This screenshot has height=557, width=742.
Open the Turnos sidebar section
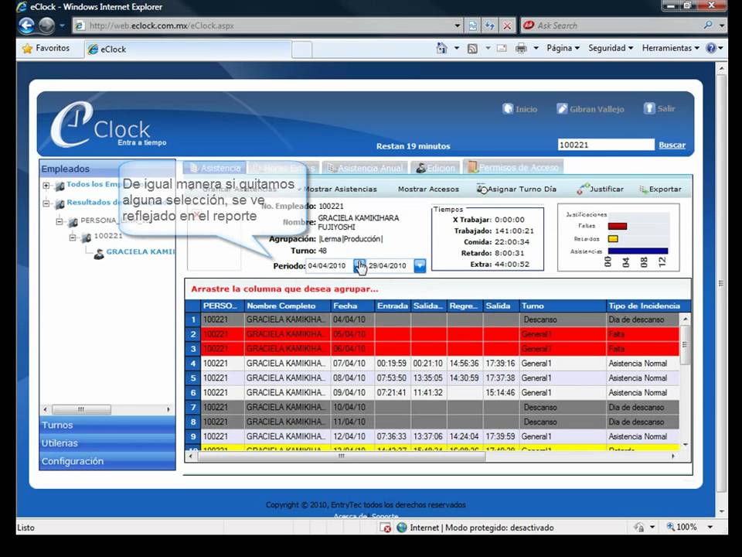(x=107, y=425)
